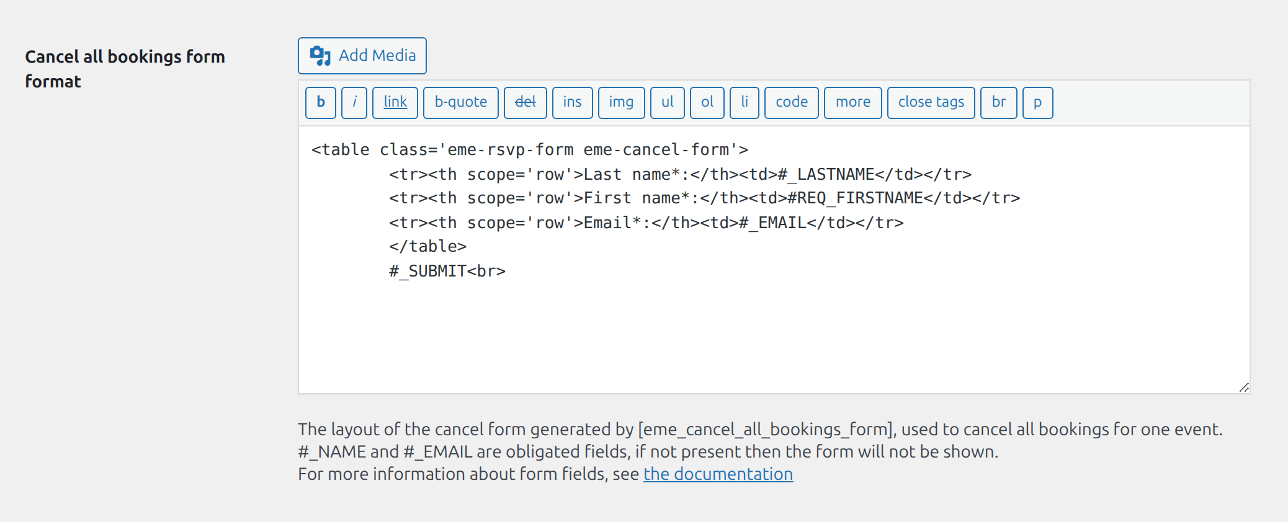Wrap the selection using the code button
1288x522 pixels.
791,102
